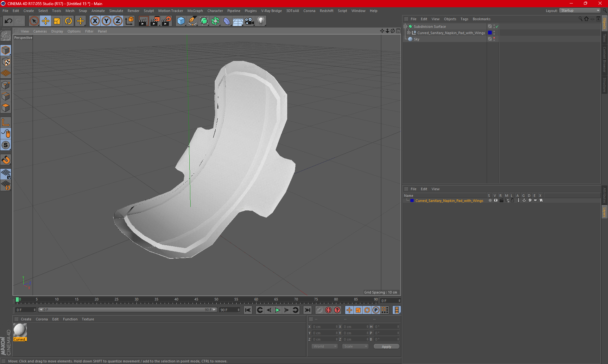This screenshot has width=608, height=364.
Task: Click the Apply button
Action: (x=386, y=347)
